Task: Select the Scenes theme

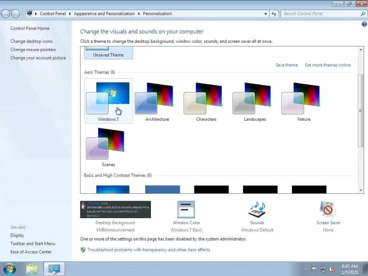Action: point(108,147)
